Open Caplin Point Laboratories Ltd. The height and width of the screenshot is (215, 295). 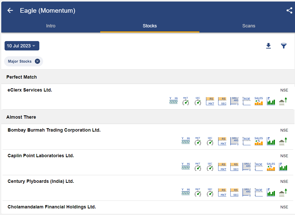[41, 156]
